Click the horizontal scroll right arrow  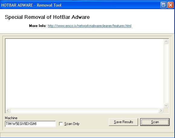click(161, 111)
